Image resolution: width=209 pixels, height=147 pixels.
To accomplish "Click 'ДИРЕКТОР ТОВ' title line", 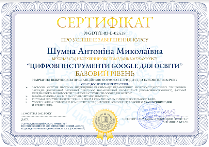I will point(155,119).
